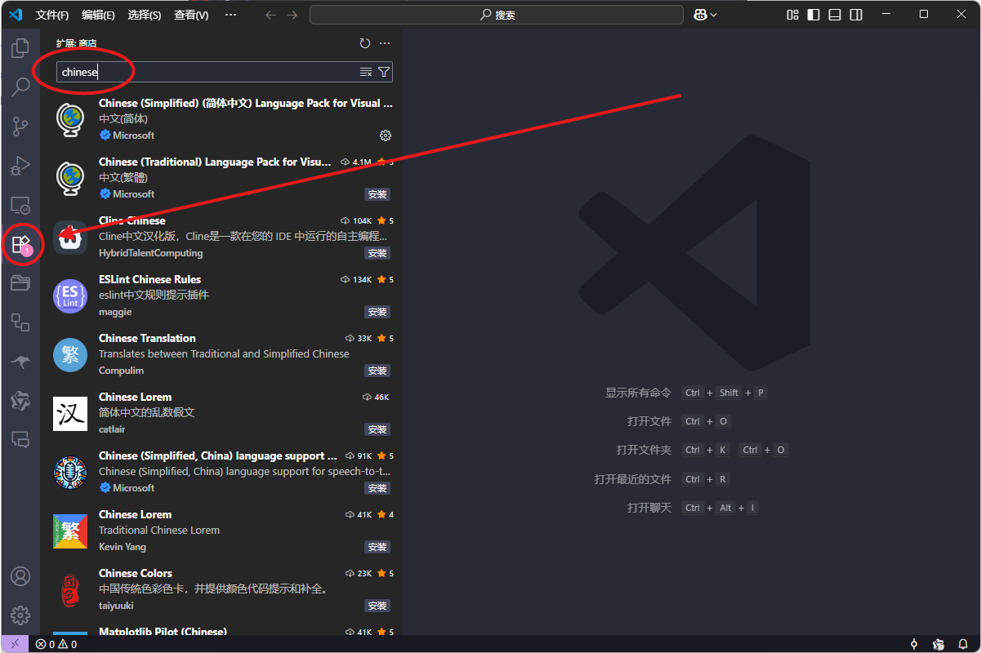Toggle the secondary side bar layout button
The image size is (981, 653).
coord(856,15)
